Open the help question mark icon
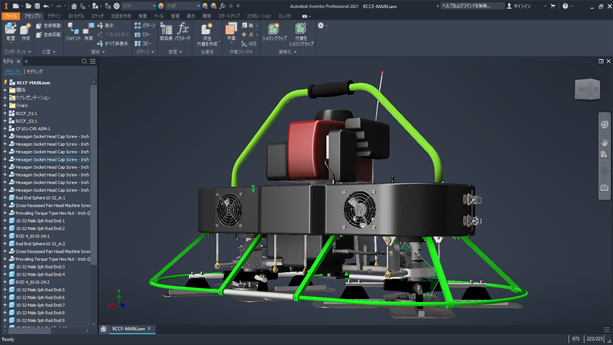This screenshot has width=613, height=345. click(x=565, y=6)
